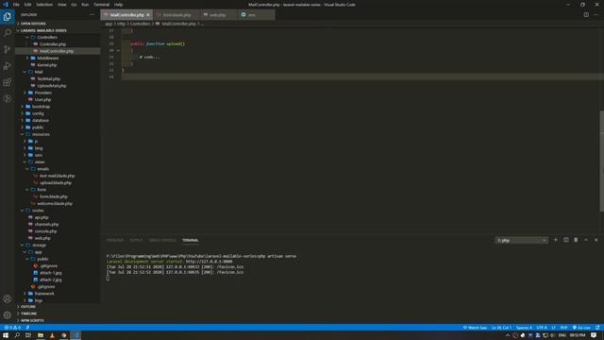Change language mode PHP in status bar
Screen dimensions: 604x340
pos(563,328)
